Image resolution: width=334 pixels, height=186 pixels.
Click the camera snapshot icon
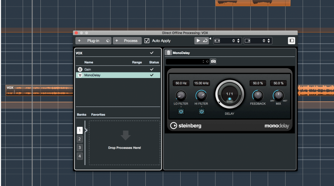tap(213, 62)
